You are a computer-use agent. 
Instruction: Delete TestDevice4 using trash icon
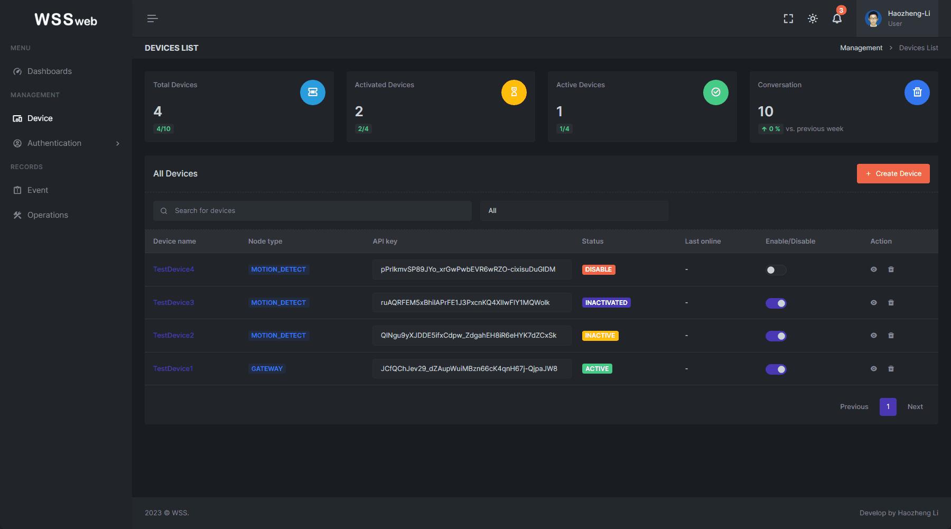click(891, 270)
